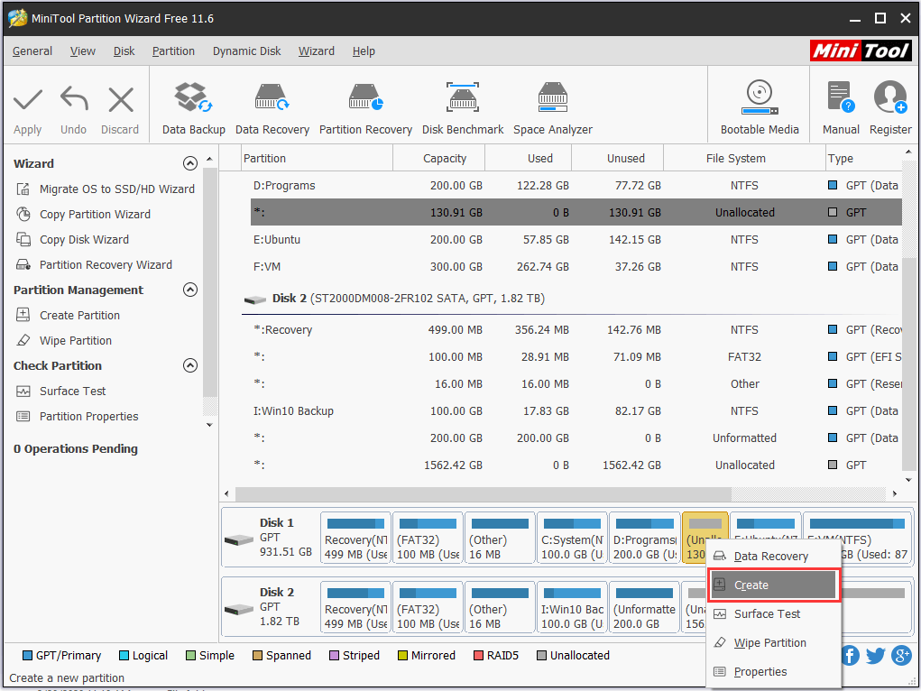921x691 pixels.
Task: Select the I:Win10 Backup partition row
Action: pos(576,411)
